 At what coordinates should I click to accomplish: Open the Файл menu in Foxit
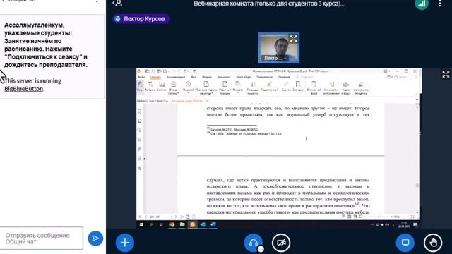coord(141,77)
